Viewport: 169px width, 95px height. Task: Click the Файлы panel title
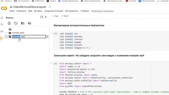(x=10, y=18)
